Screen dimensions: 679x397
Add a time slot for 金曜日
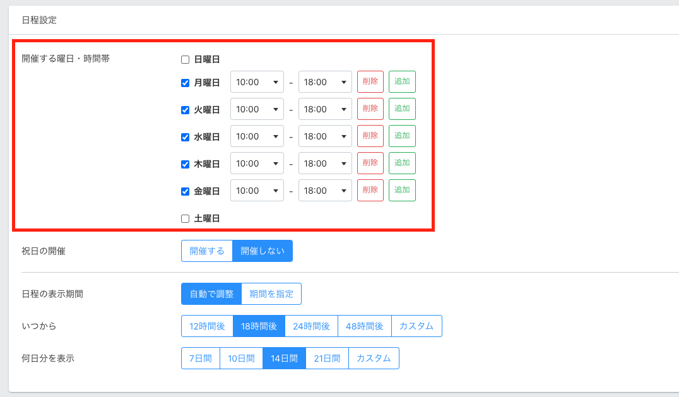tap(402, 191)
